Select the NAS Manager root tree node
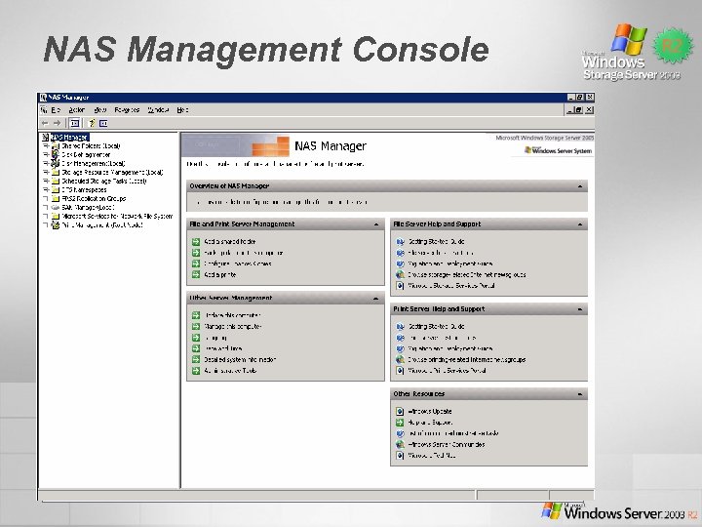This screenshot has width=702, height=527. [x=69, y=138]
